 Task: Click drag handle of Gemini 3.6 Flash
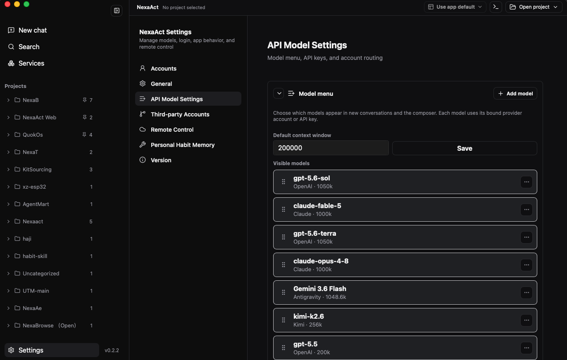(x=283, y=292)
